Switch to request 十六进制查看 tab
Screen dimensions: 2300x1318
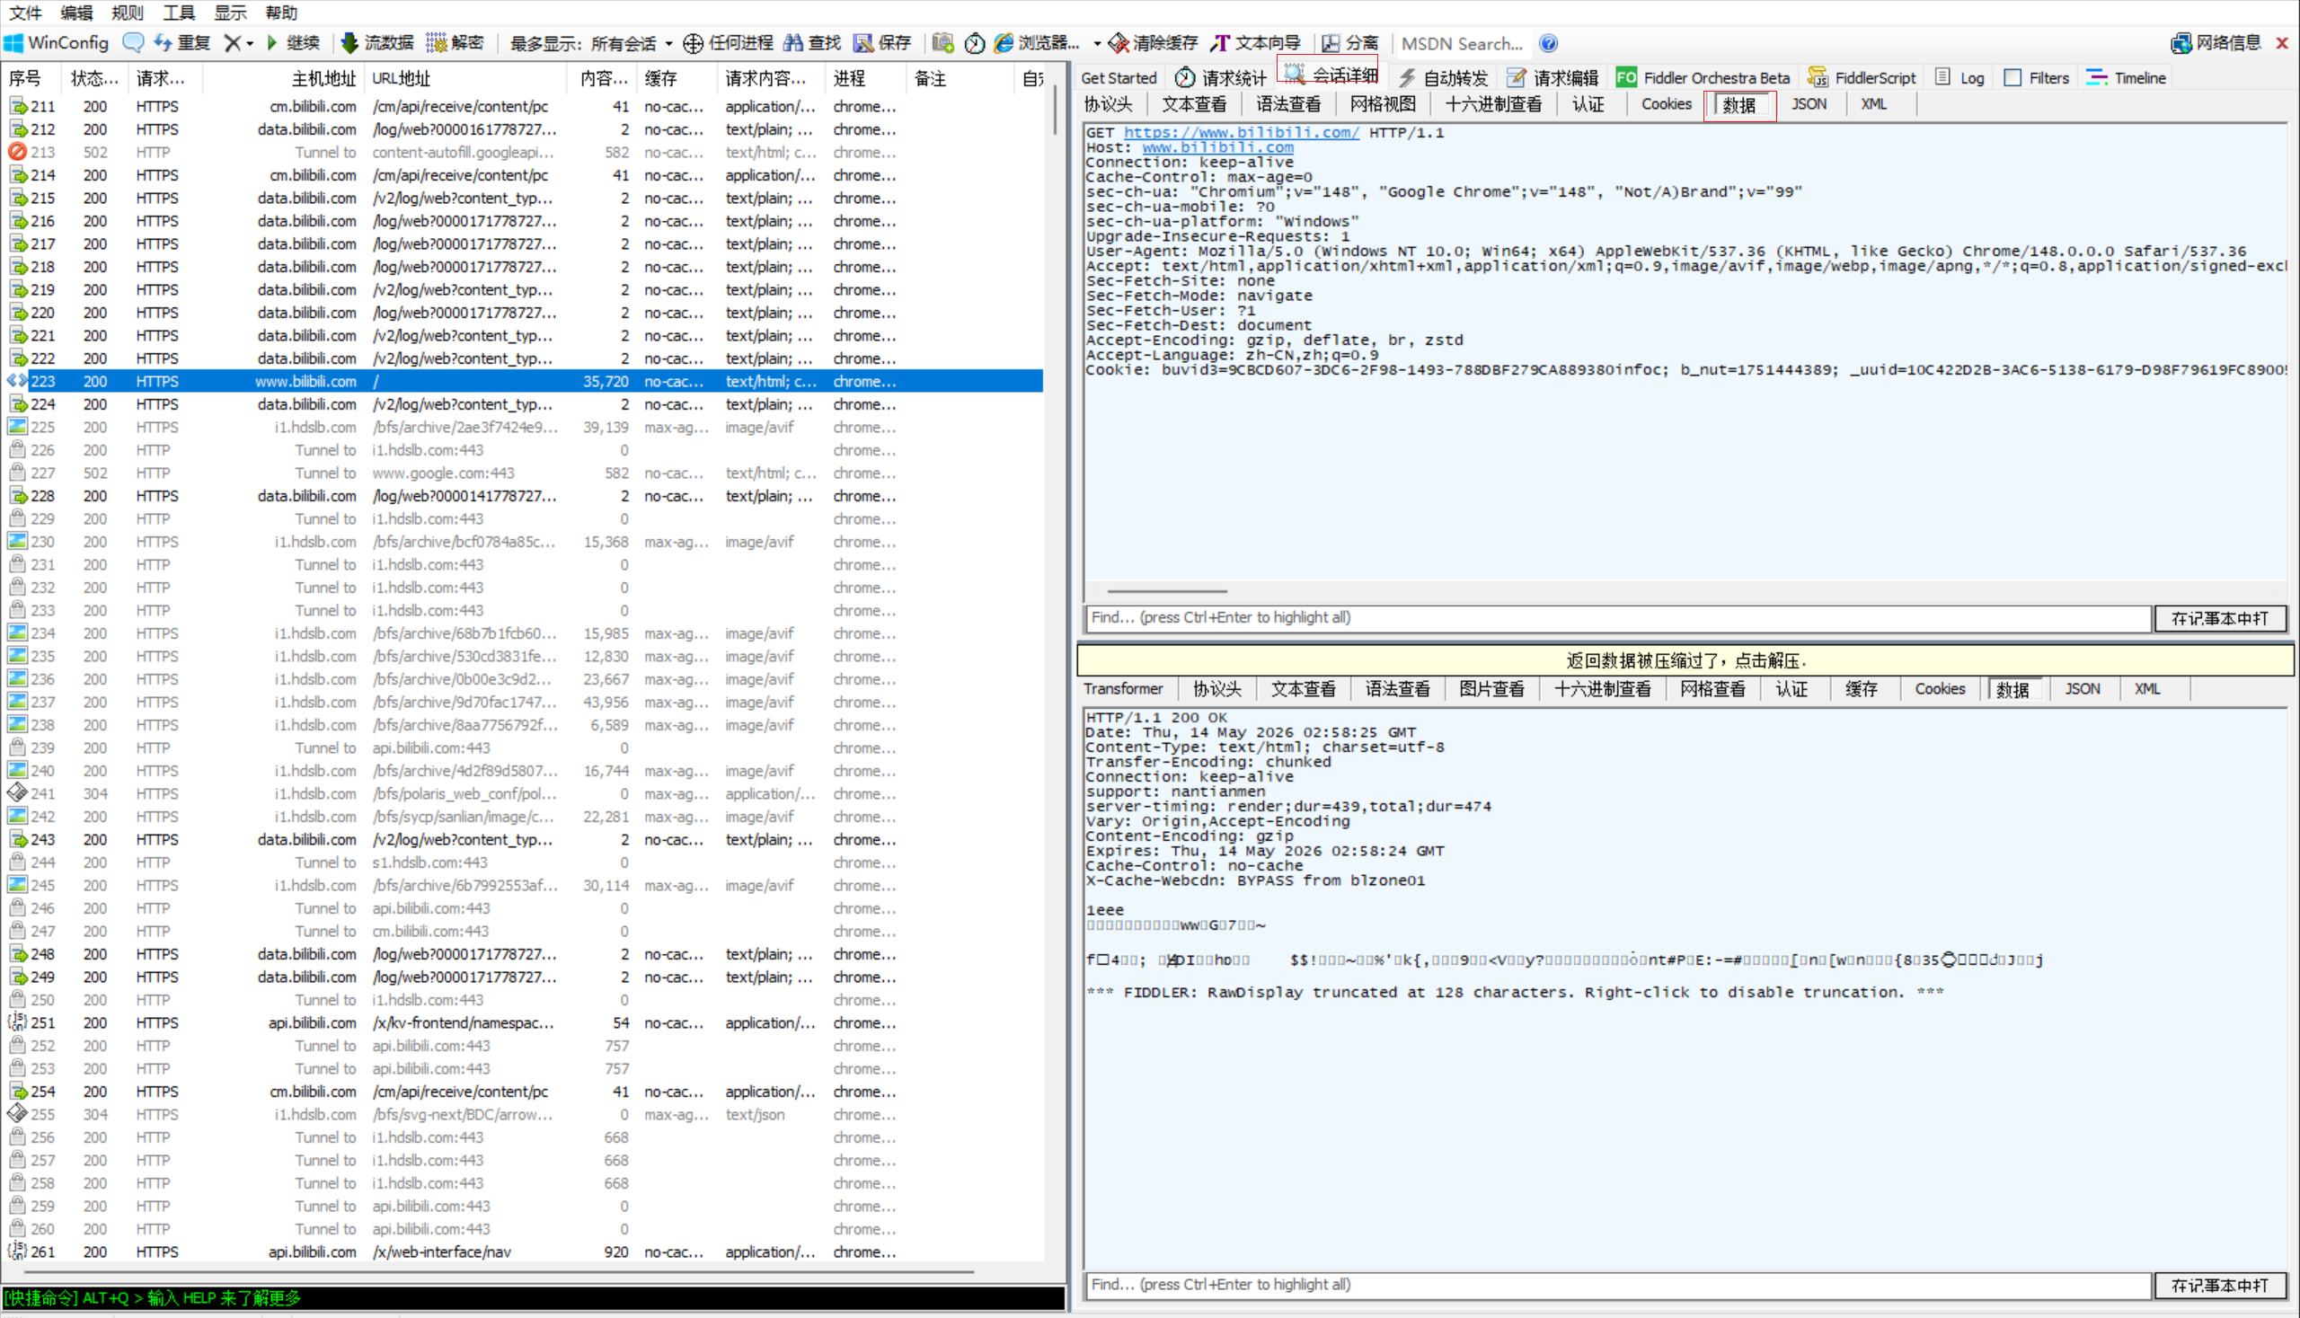click(x=1492, y=104)
